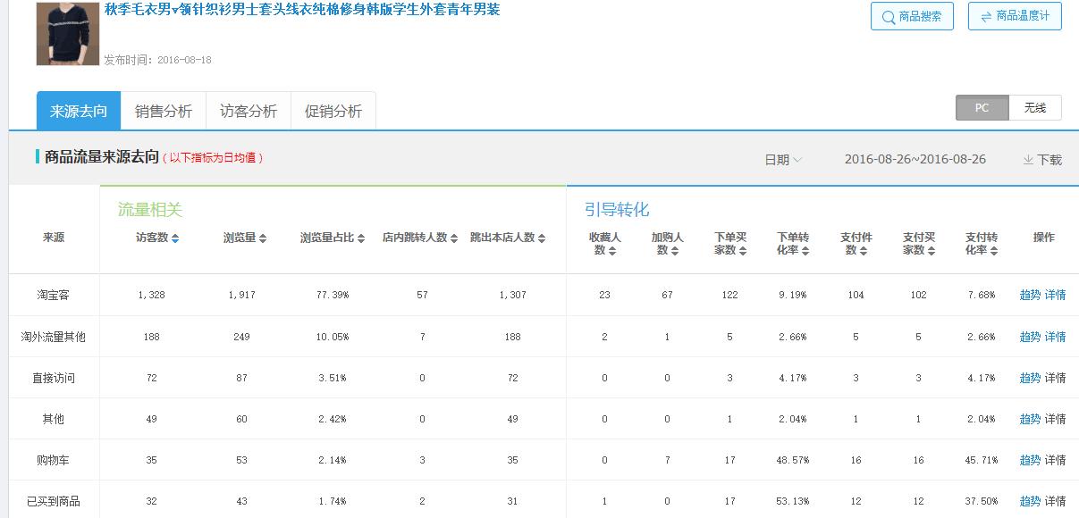Toggle sort order on 浏览量占比 column
The height and width of the screenshot is (518, 1079).
pyautogui.click(x=359, y=239)
